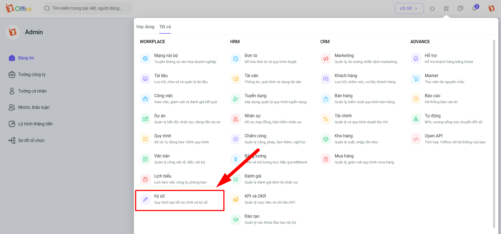This screenshot has width=501, height=234.
Task: Click the home icon in header
Action: point(432,9)
